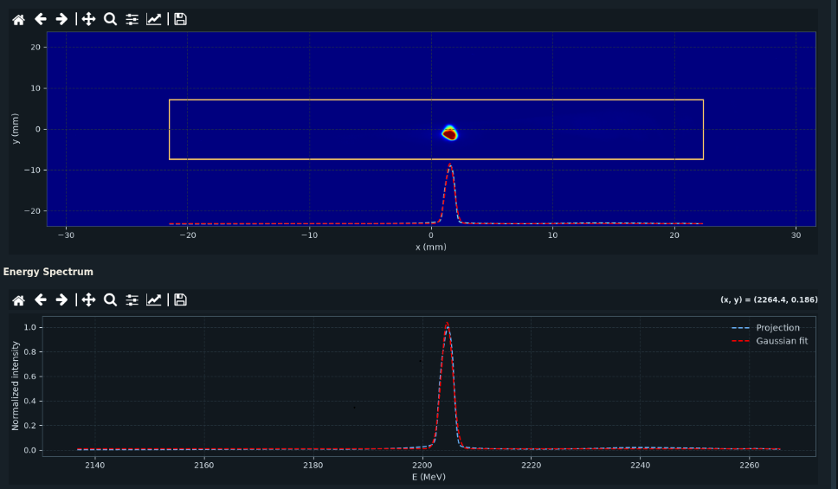Open subplot configuration sliders for beam plot
This screenshot has height=489, width=838.
[x=132, y=19]
